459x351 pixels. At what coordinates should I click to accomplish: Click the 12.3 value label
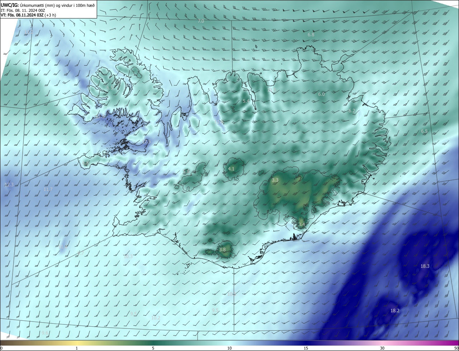click(9, 184)
